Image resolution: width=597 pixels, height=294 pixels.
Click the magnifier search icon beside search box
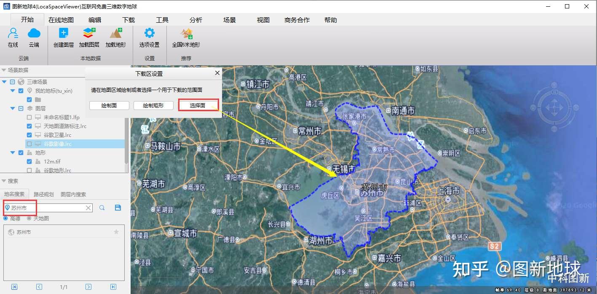[x=102, y=208]
